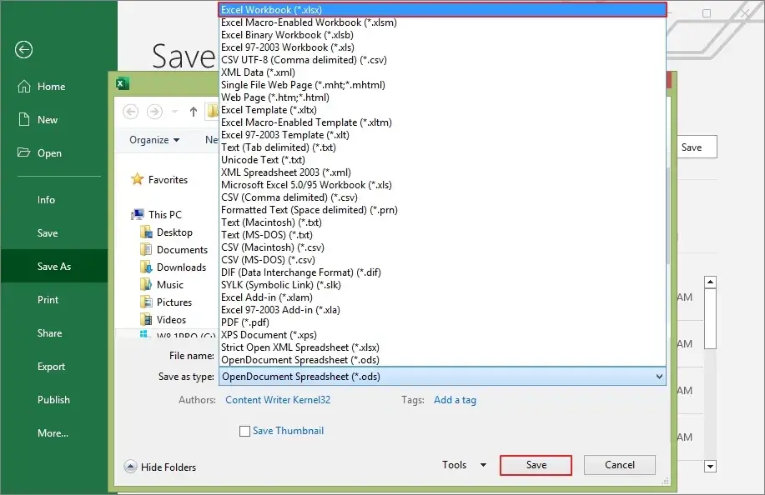Choose Excel 97-2003 Add-in (*.xla)

(x=442, y=310)
